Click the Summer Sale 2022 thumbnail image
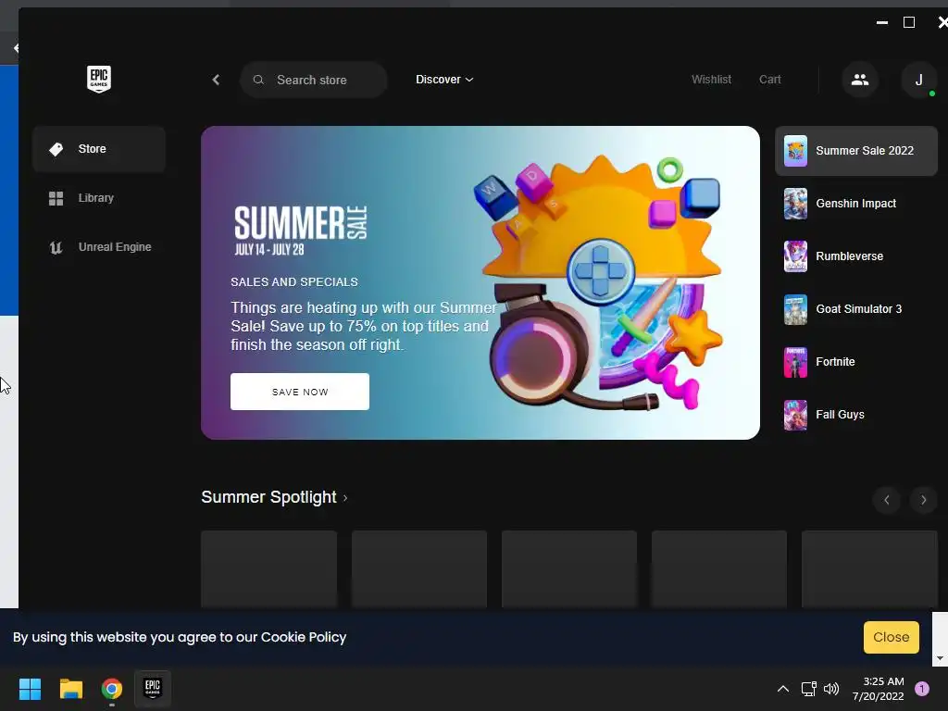This screenshot has width=948, height=711. coord(795,151)
